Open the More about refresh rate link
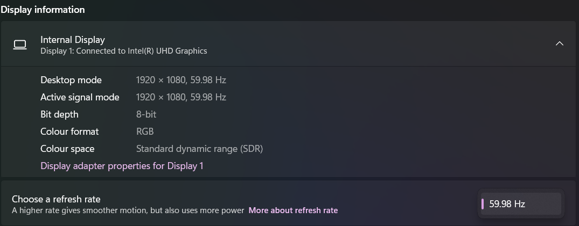579x226 pixels. (293, 210)
